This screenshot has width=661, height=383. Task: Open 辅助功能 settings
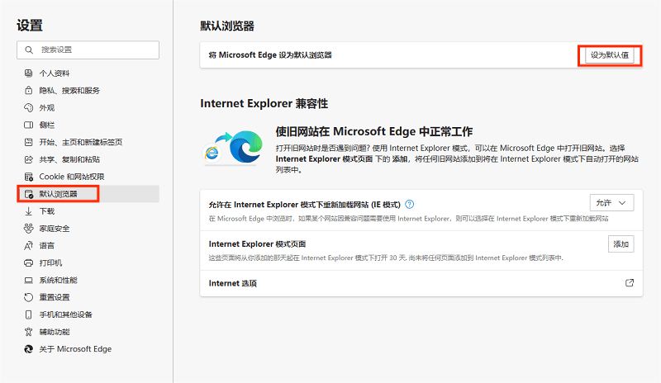click(88, 332)
